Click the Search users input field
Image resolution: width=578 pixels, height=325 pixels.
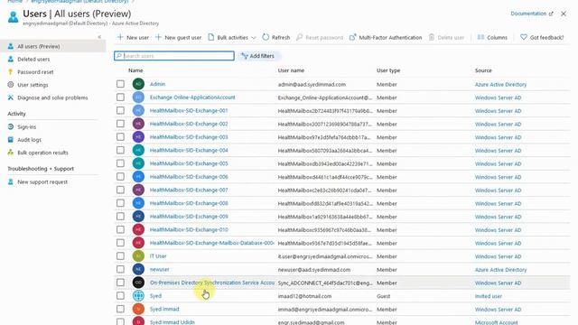coord(174,56)
